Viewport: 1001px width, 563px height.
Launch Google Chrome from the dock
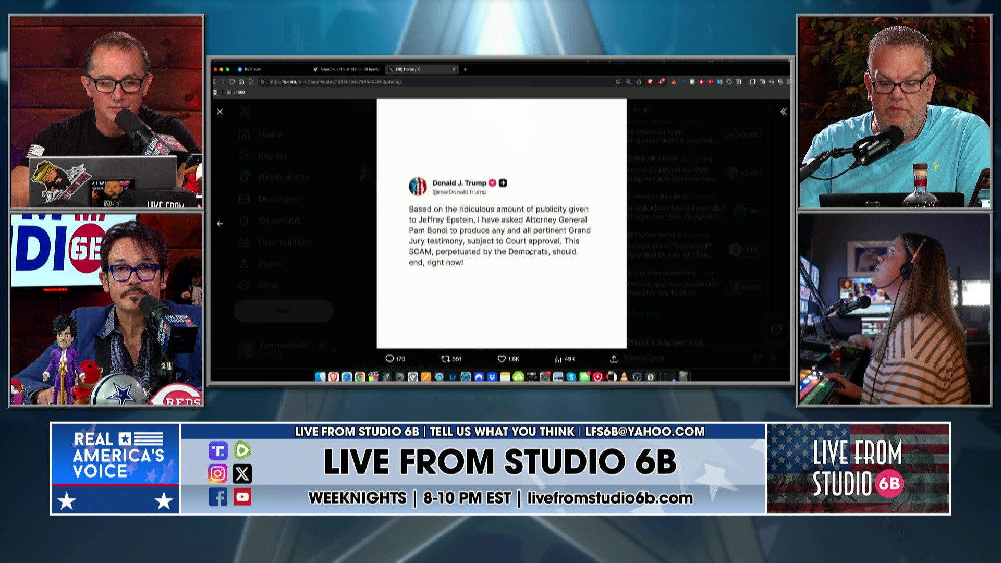point(360,376)
